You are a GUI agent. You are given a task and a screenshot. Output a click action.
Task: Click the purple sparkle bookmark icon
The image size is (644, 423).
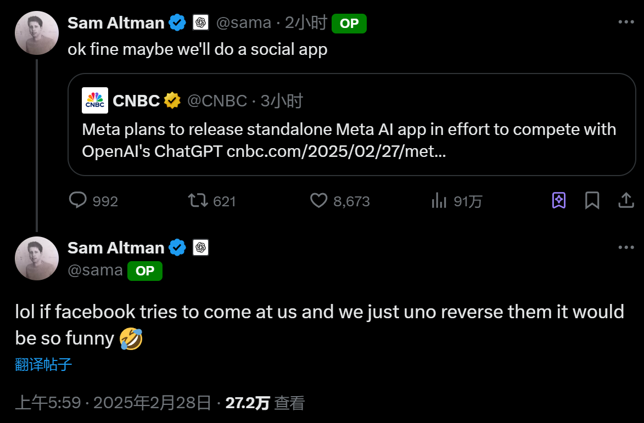coord(558,200)
